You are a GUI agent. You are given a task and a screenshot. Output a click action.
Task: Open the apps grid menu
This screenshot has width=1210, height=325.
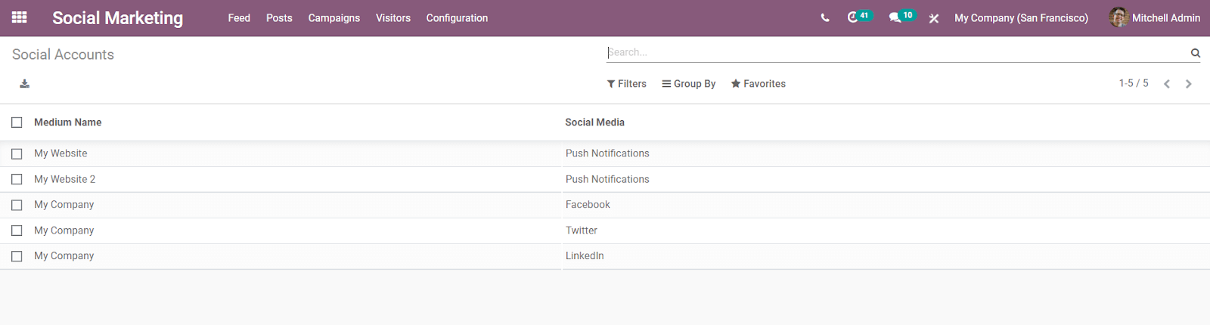[20, 17]
